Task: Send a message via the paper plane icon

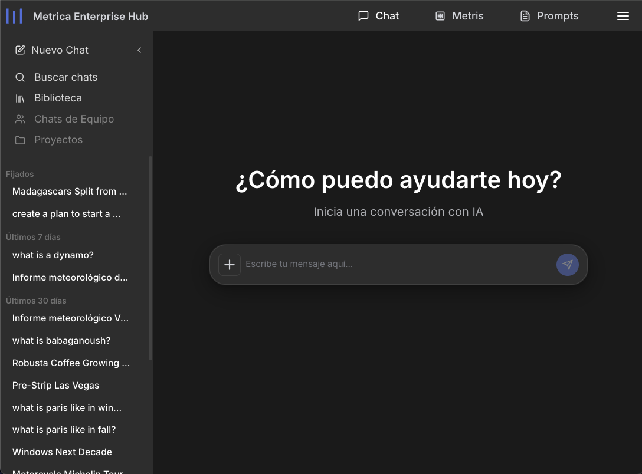Action: [x=567, y=265]
